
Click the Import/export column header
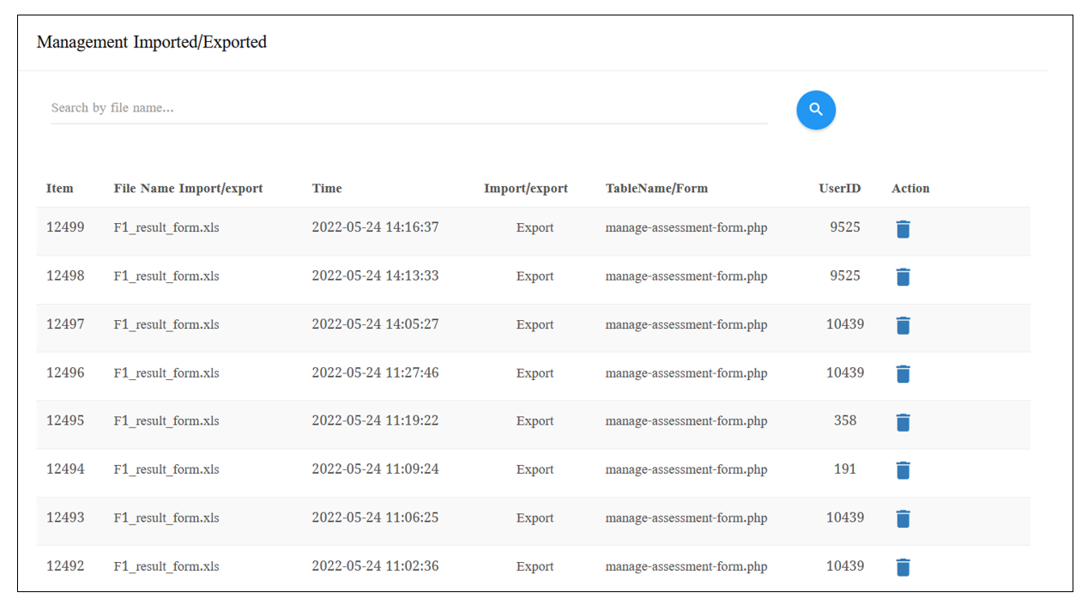tap(525, 189)
